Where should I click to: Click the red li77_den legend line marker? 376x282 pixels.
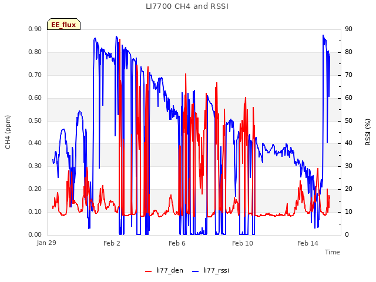click(x=149, y=271)
